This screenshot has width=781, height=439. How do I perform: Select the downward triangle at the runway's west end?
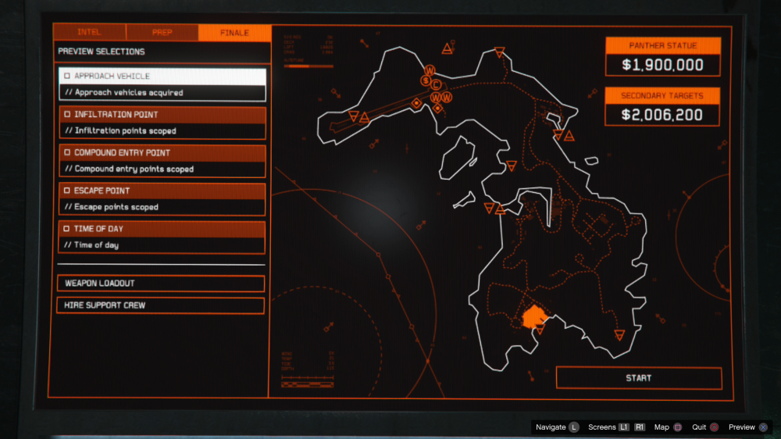coord(354,116)
